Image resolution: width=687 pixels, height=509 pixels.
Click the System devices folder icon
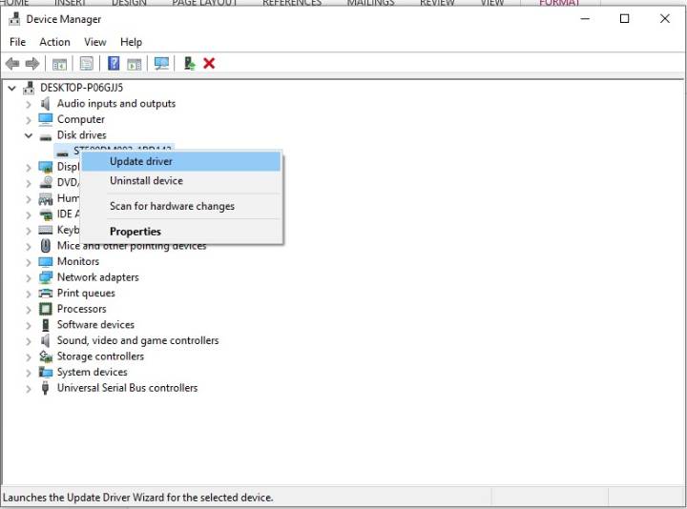46,372
